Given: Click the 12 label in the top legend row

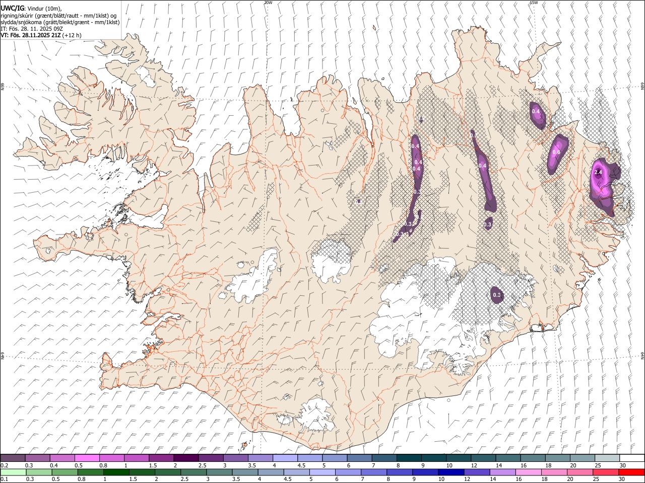Looking at the screenshot, I should point(474,465).
